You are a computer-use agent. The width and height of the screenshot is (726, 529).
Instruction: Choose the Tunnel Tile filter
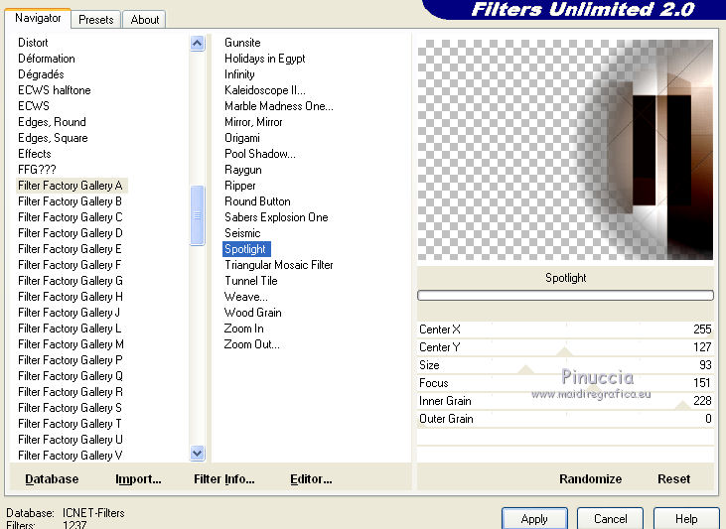pyautogui.click(x=250, y=281)
